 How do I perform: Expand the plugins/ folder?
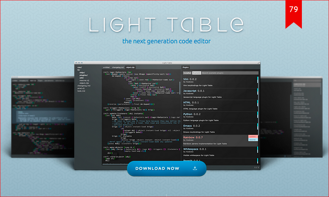pyautogui.click(x=83, y=75)
